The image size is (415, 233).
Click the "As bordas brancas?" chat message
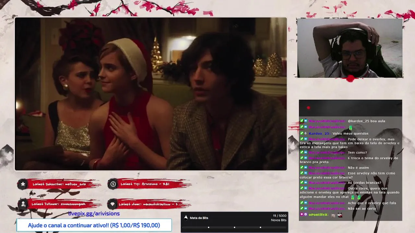point(364,183)
